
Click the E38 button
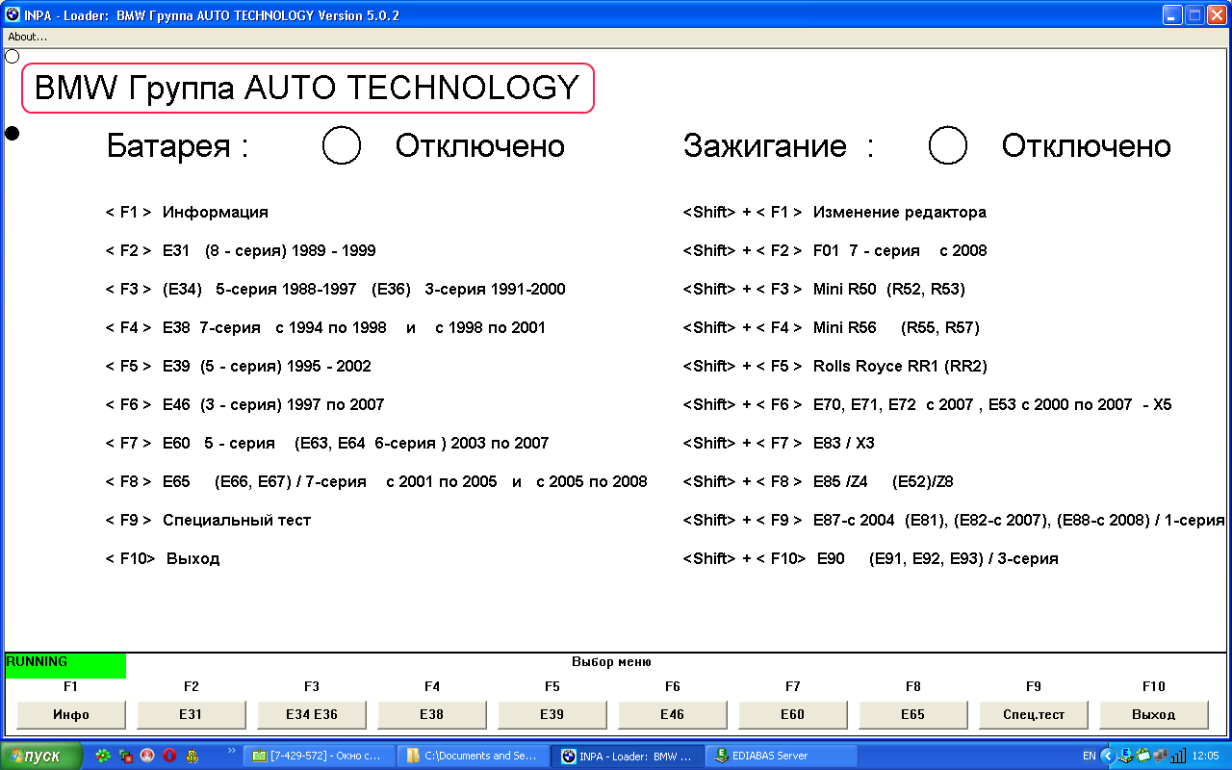(432, 714)
